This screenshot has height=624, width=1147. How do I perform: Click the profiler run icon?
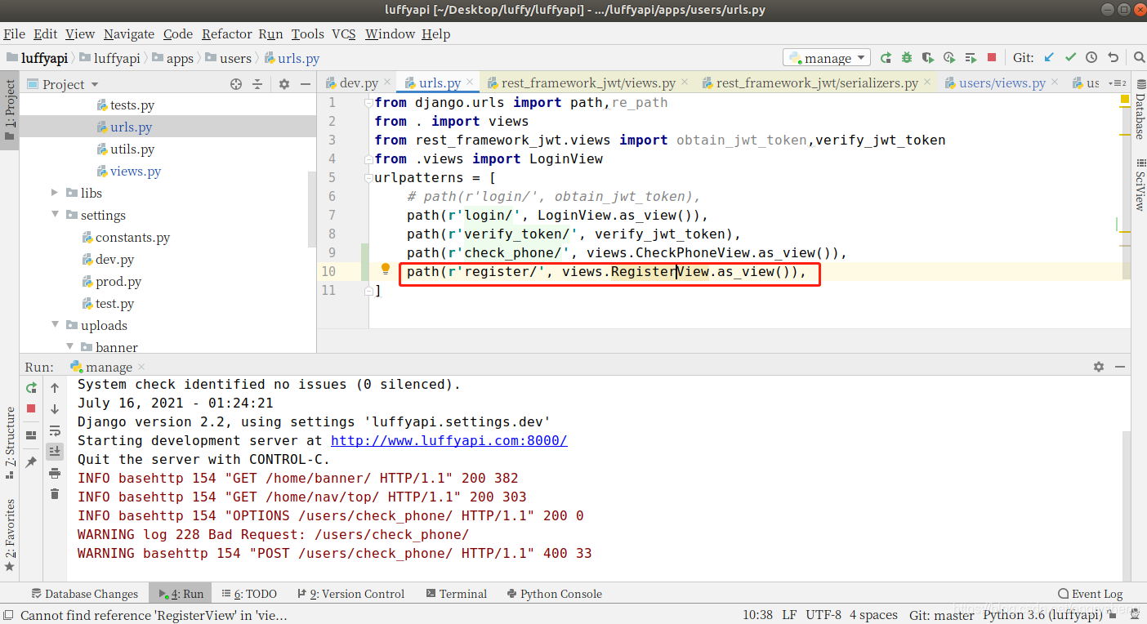949,58
